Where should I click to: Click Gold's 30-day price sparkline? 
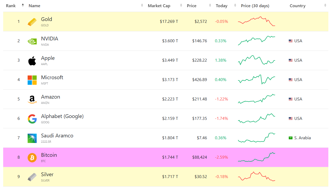click(256, 21)
